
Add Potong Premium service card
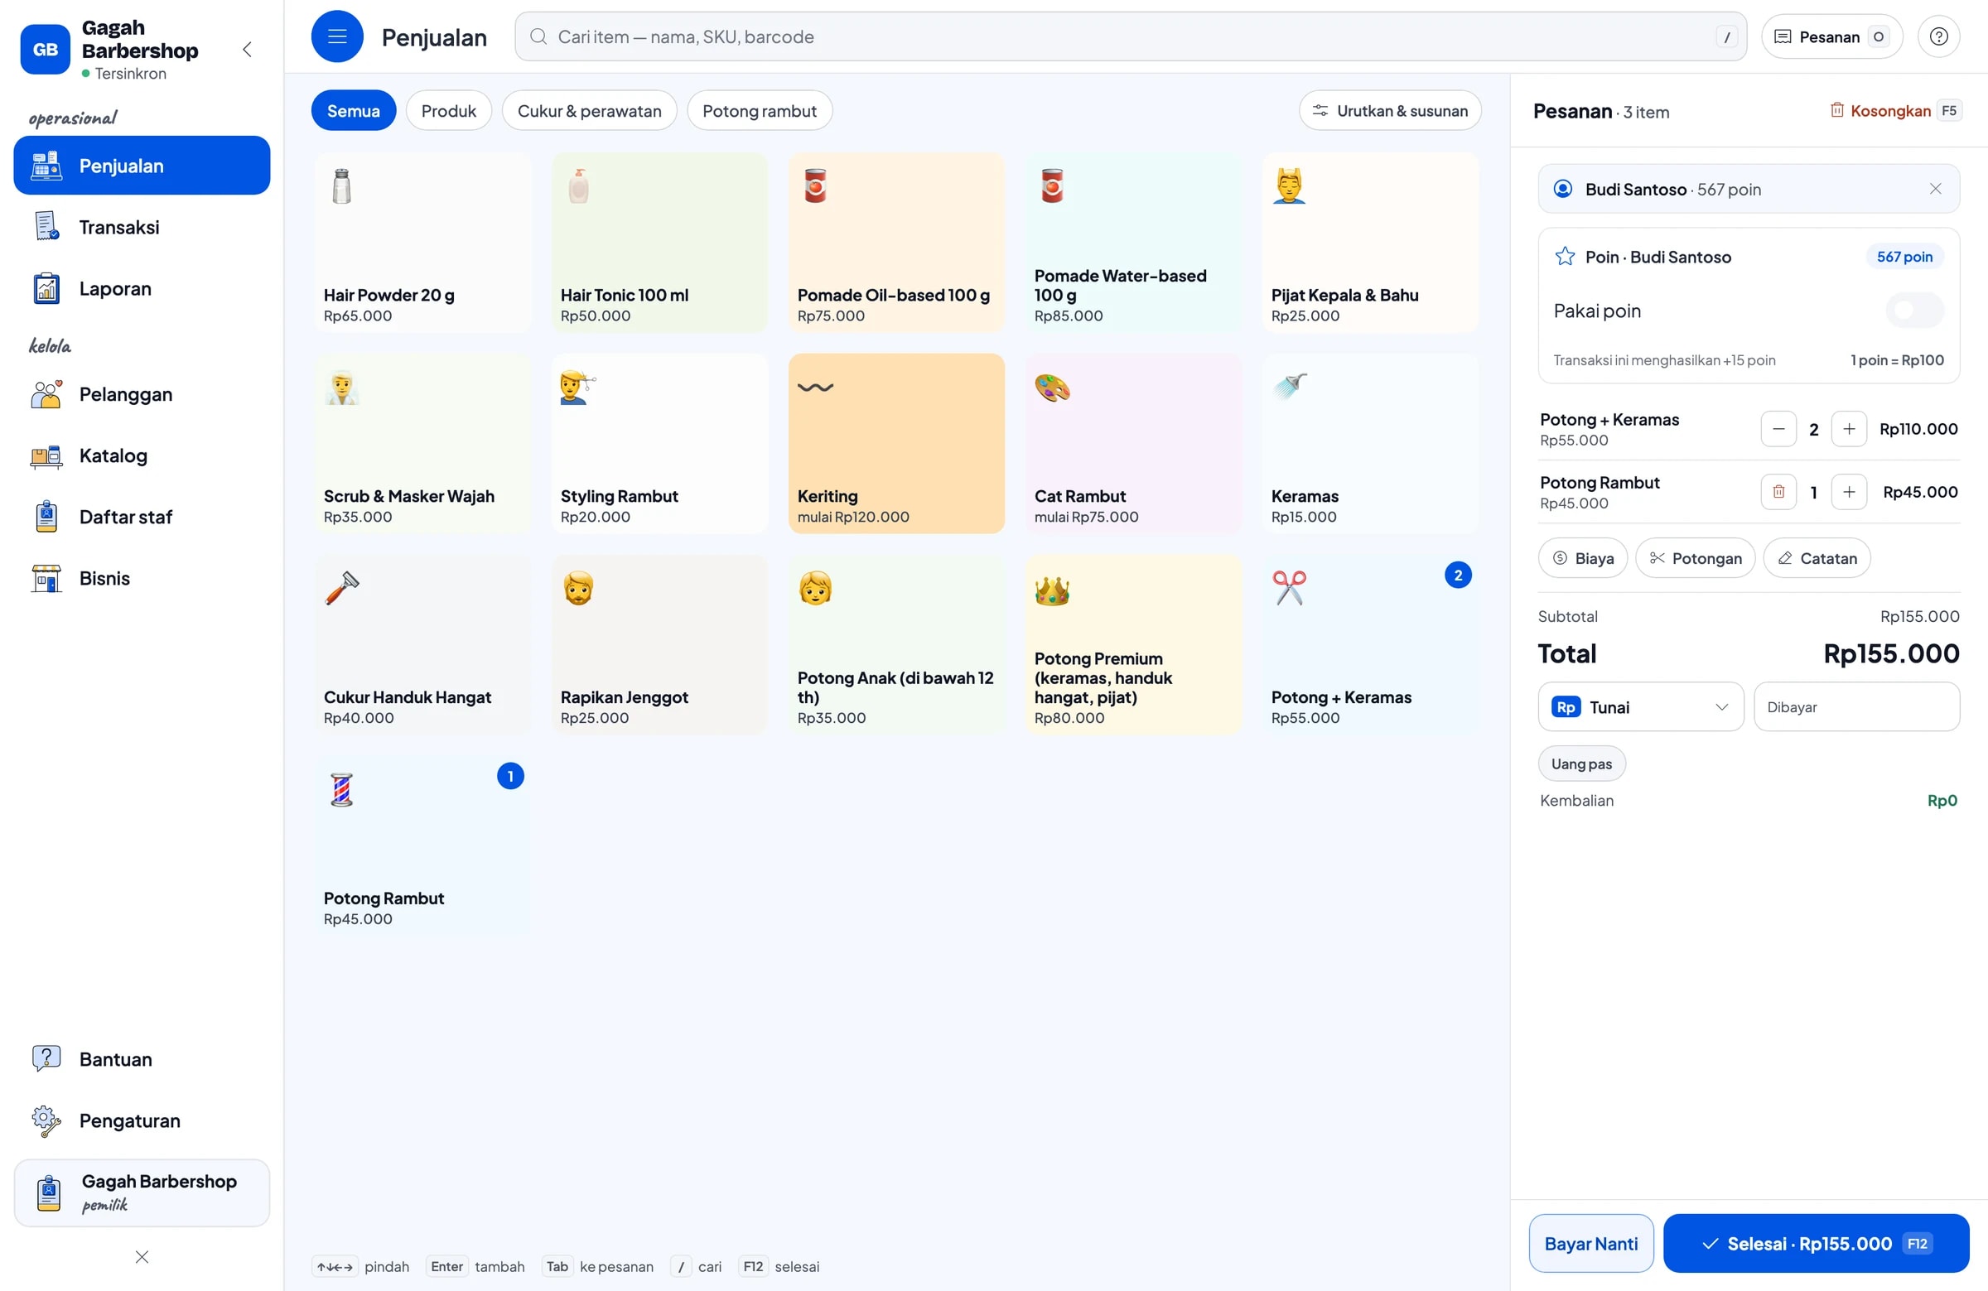(x=1132, y=644)
